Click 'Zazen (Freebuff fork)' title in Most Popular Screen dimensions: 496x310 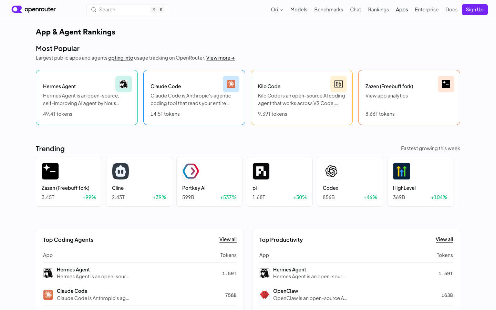(x=389, y=86)
